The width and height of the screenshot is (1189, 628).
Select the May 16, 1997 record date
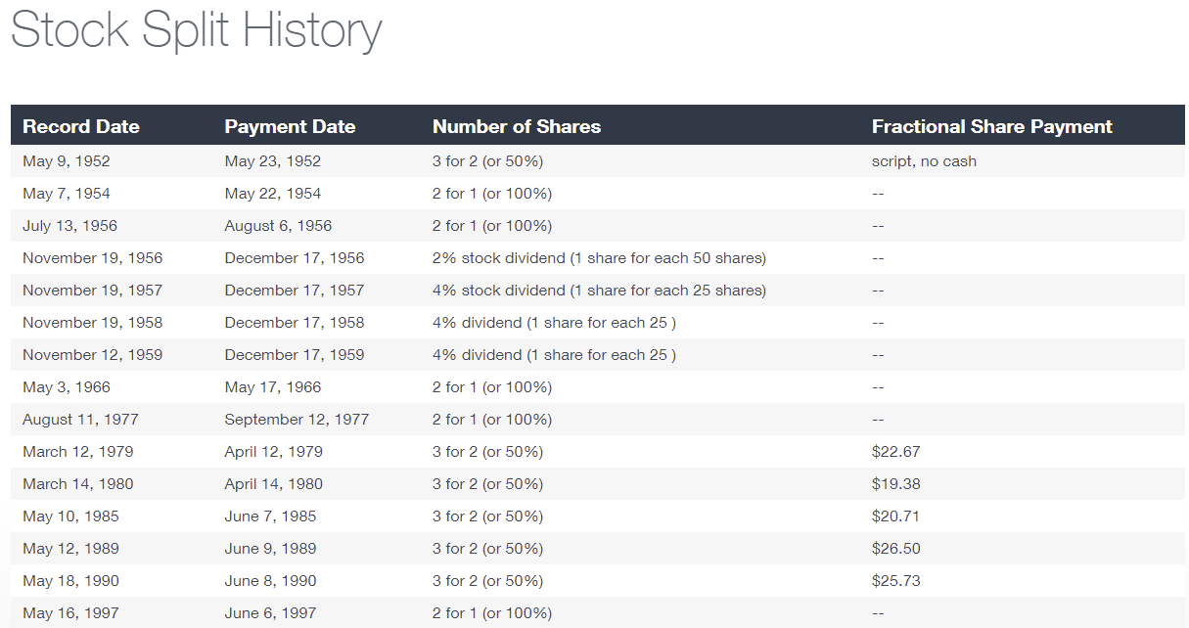(x=70, y=613)
